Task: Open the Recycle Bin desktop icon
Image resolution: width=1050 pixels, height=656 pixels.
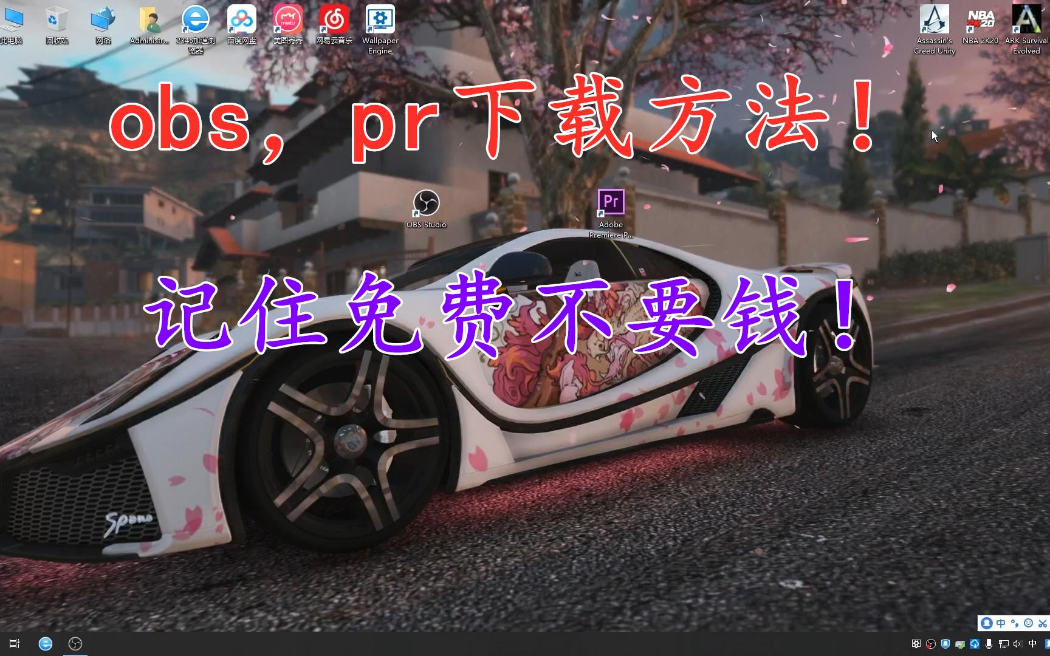Action: coord(57,24)
